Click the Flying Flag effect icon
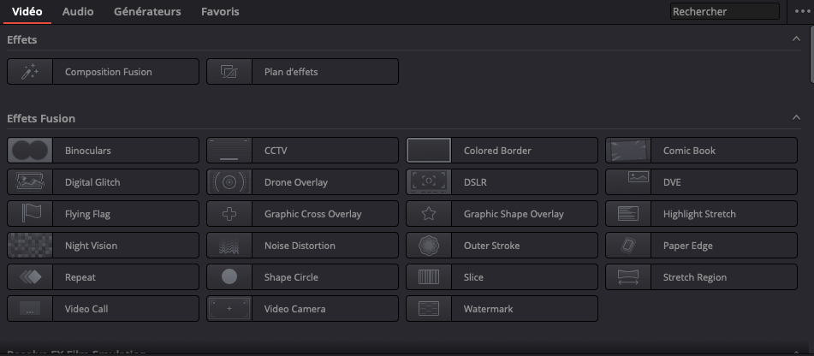The image size is (814, 356). pyautogui.click(x=30, y=214)
